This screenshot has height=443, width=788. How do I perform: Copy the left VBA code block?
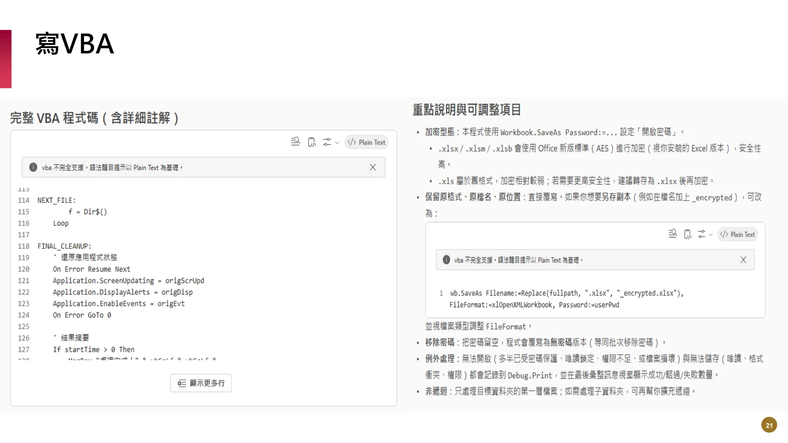point(312,142)
